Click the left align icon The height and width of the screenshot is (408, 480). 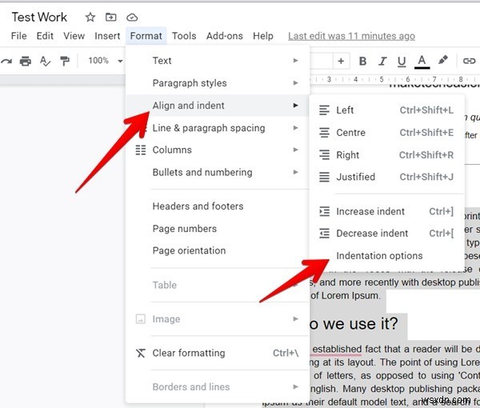pos(324,110)
